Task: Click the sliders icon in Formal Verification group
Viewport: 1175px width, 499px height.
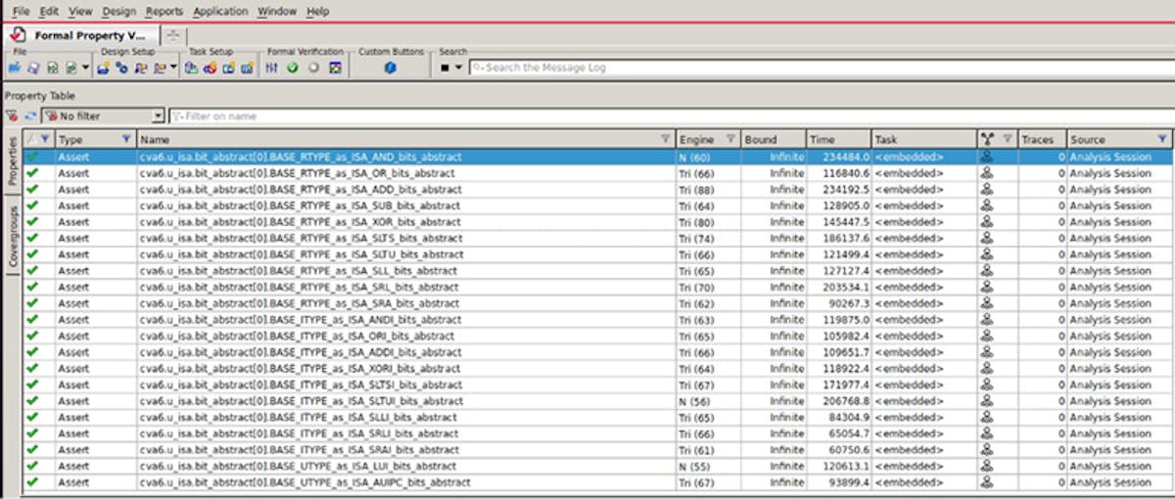Action: [272, 68]
